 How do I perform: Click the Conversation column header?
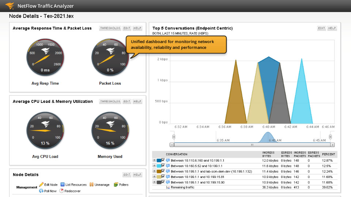point(177,154)
